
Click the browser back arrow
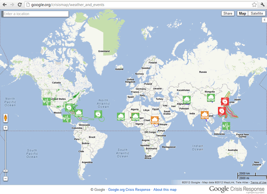[x=4, y=4]
